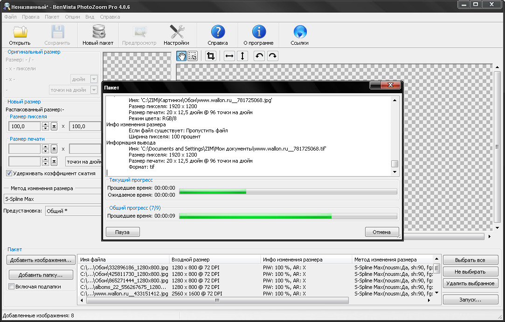Select the albums_22_556267675 row

pos(256,287)
